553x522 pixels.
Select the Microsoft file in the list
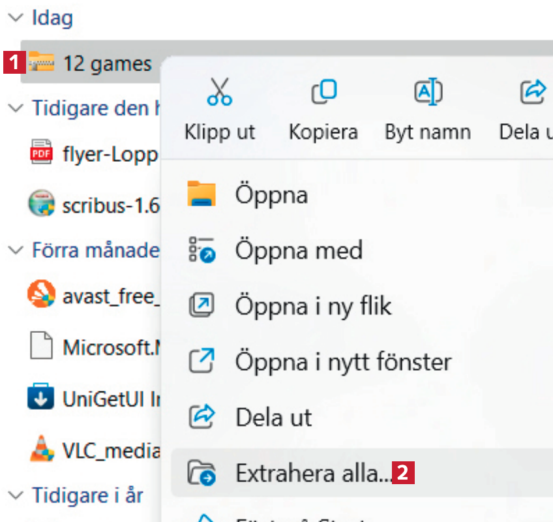pyautogui.click(x=111, y=346)
